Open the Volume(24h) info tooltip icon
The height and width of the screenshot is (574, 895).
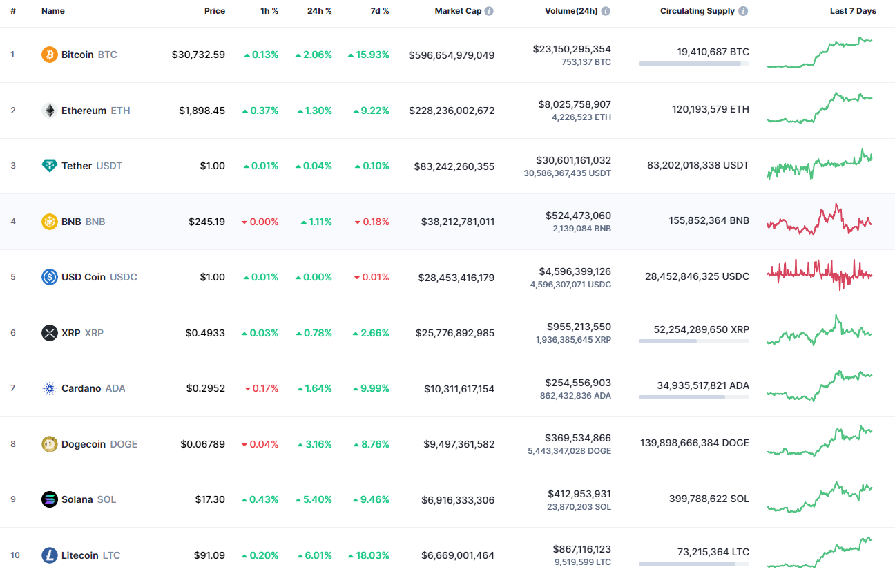(606, 10)
